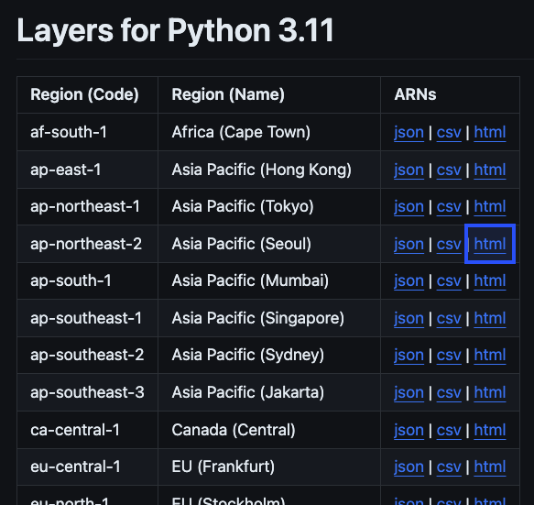Viewport: 534px width, 505px height.
Task: Select the ca-central-1 region code cell
Action: tap(88, 430)
